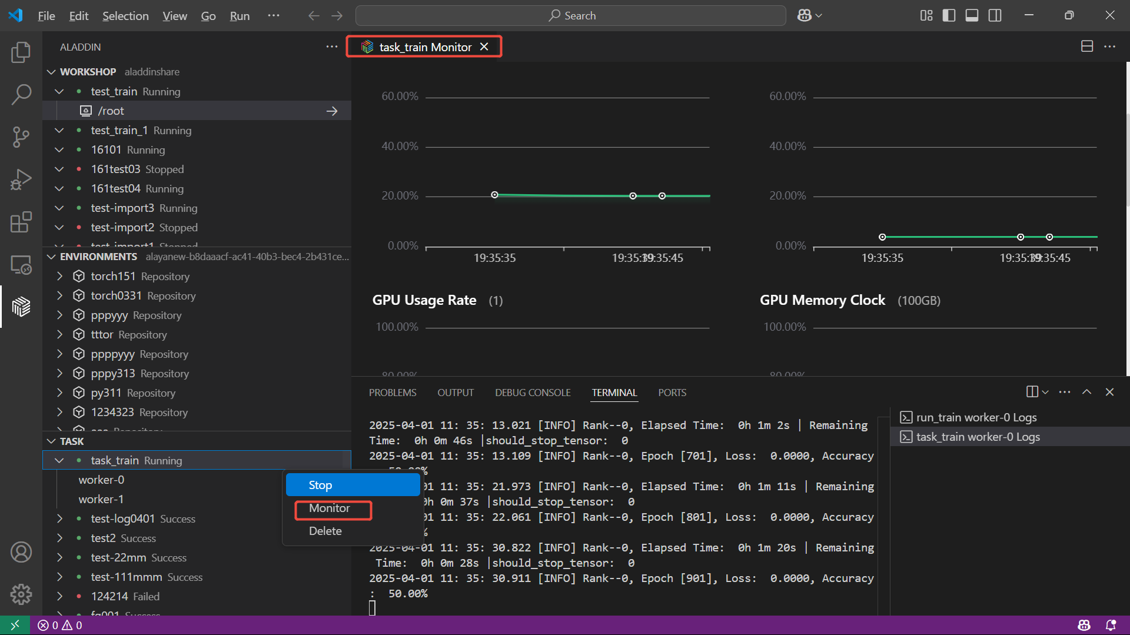Open the Accounts menu
The image size is (1130, 635).
click(x=21, y=552)
